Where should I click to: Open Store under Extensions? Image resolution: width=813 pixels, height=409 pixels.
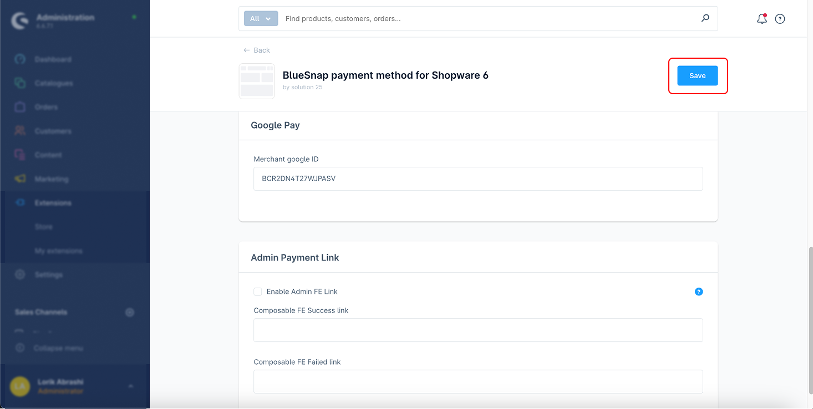click(x=43, y=227)
